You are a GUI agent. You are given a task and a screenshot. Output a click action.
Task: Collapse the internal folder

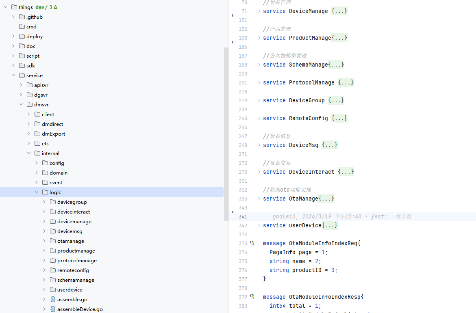click(29, 153)
